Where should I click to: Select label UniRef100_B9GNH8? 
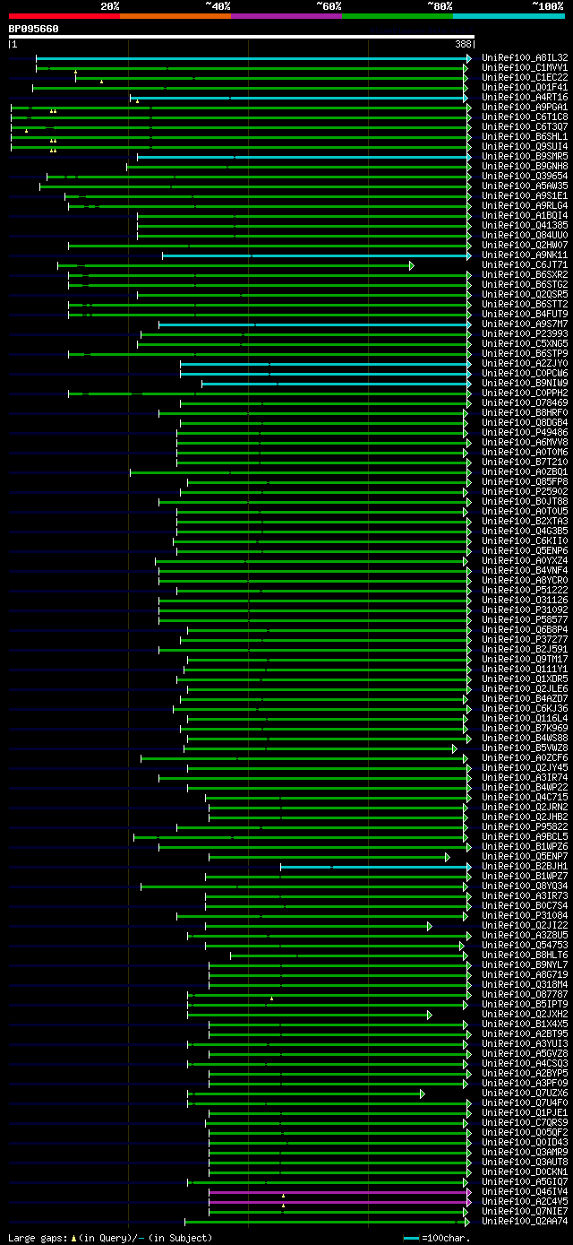525,166
